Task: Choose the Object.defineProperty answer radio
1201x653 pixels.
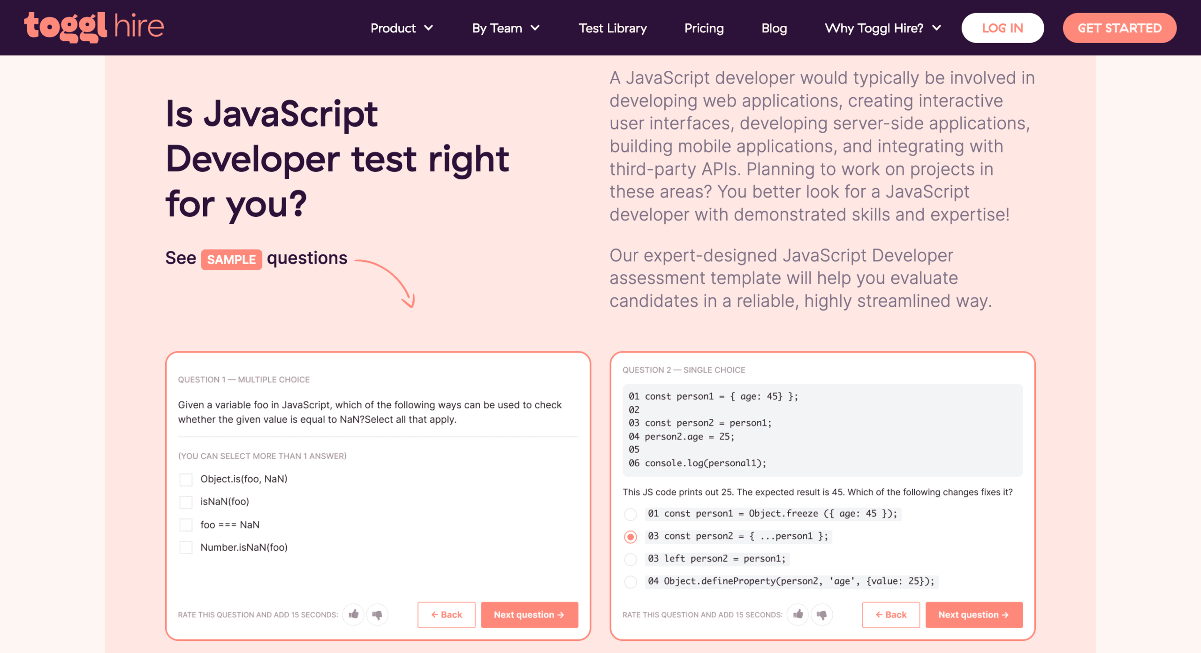Action: point(631,582)
